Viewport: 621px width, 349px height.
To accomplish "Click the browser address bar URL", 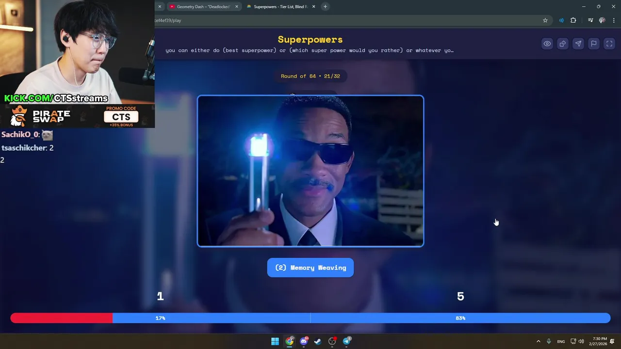I will pos(168,20).
